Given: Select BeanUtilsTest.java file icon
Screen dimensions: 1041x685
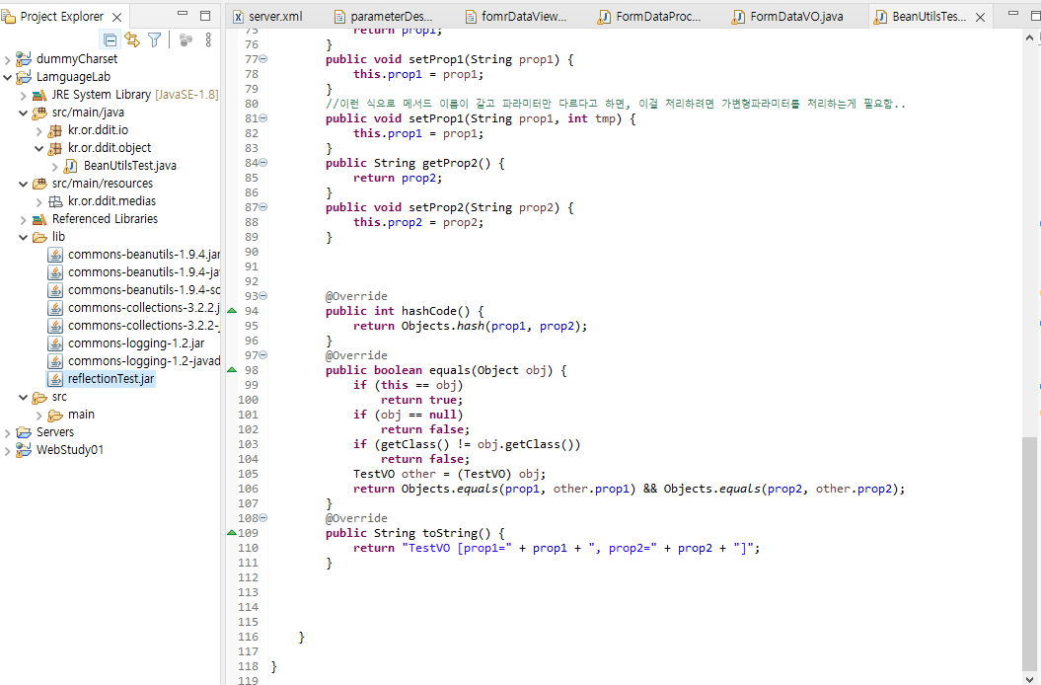Looking at the screenshot, I should coord(71,166).
